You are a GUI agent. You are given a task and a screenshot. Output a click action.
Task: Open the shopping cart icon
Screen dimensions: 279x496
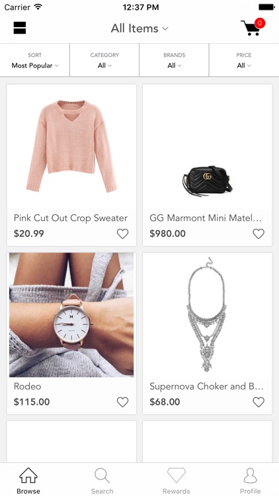[253, 28]
